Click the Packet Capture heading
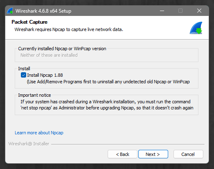The width and height of the screenshot is (214, 169). pyautogui.click(x=29, y=22)
